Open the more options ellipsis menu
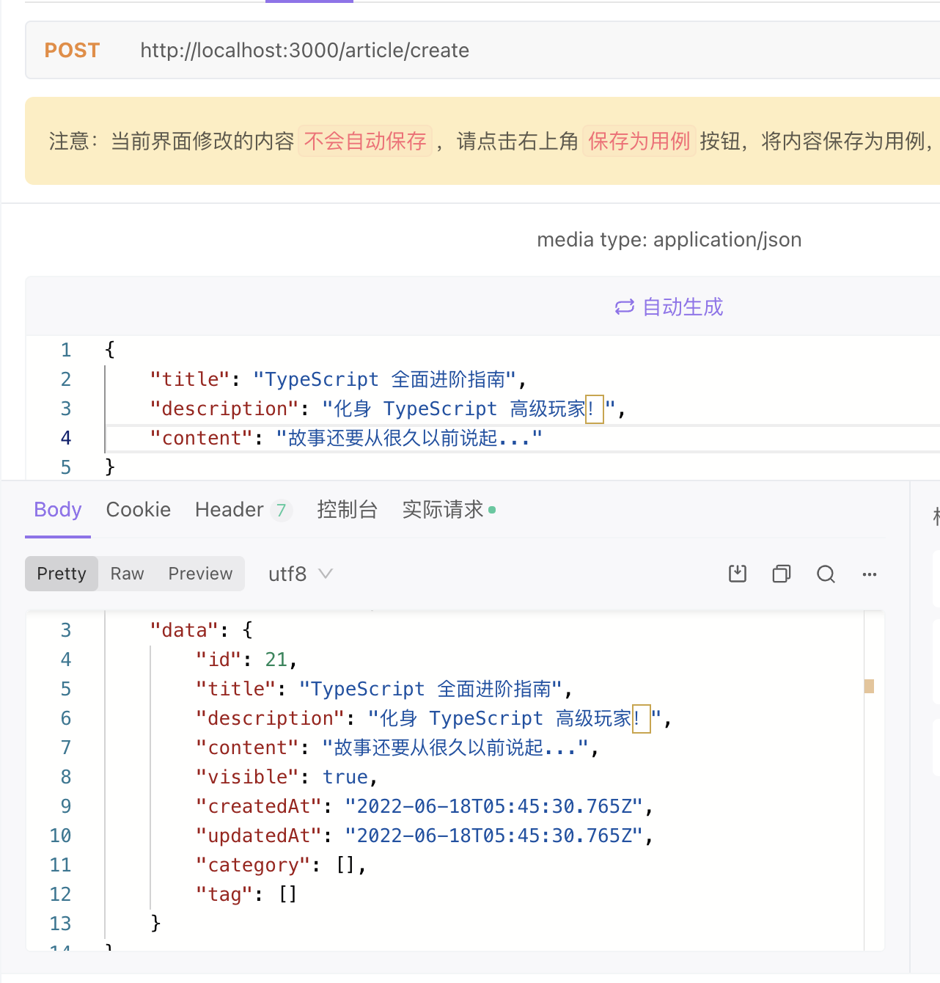Screen dimensions: 940x983 [870, 574]
